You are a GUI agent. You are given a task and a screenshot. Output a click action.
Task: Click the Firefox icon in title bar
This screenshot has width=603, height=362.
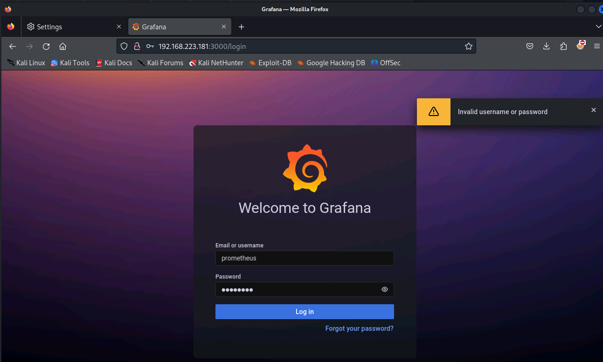tap(7, 9)
